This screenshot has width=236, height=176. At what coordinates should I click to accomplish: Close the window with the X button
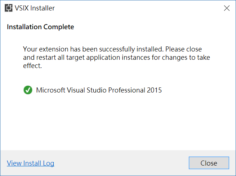tap(227, 8)
